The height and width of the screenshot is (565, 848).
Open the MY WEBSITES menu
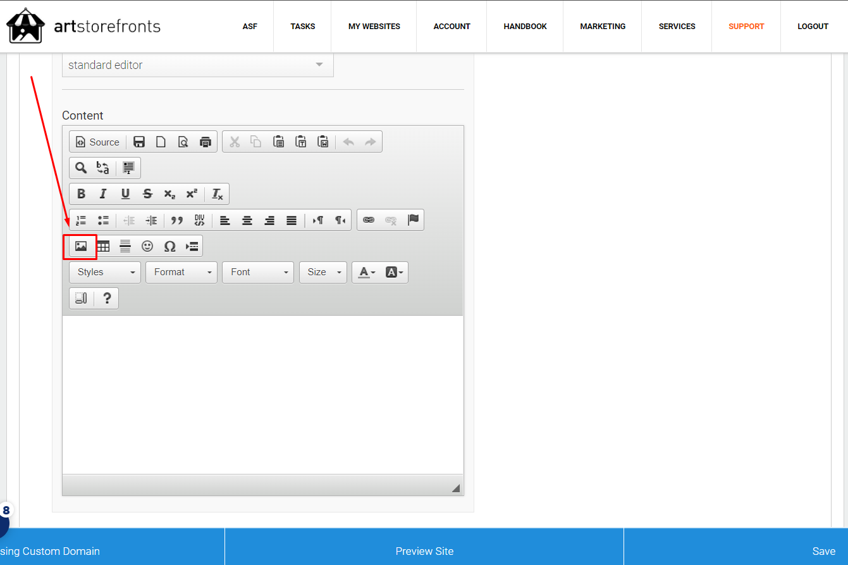click(374, 27)
